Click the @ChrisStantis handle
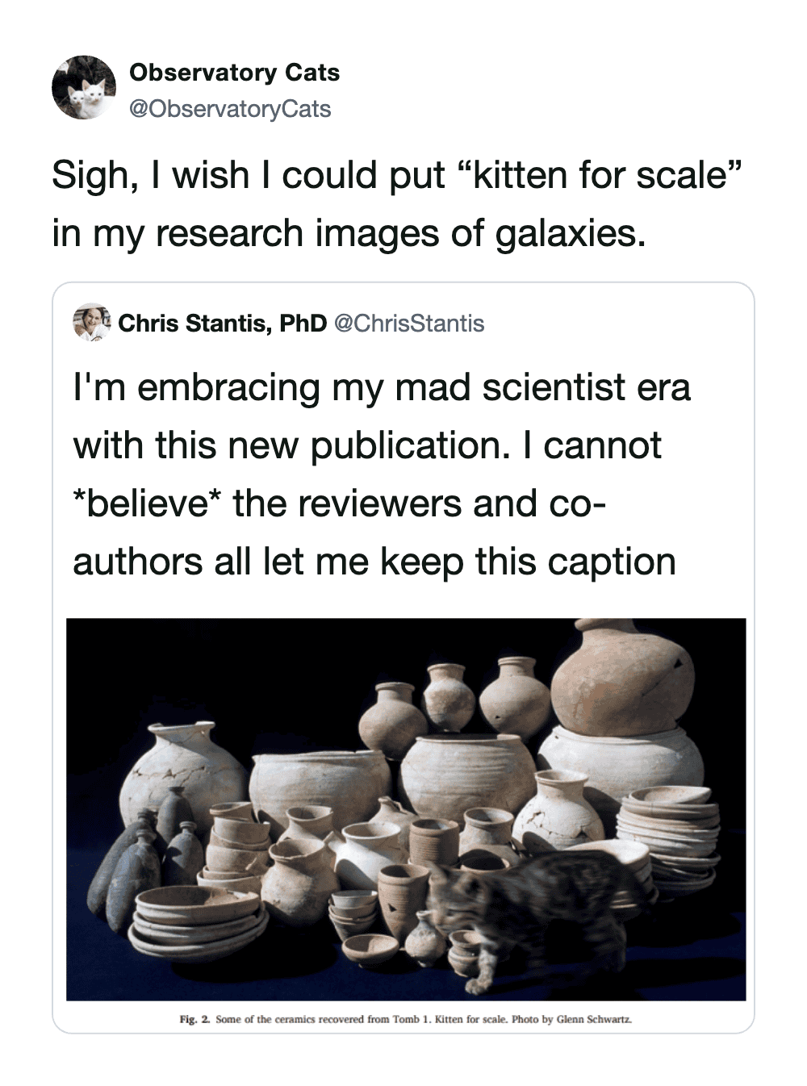807x1086 pixels. 408,324
